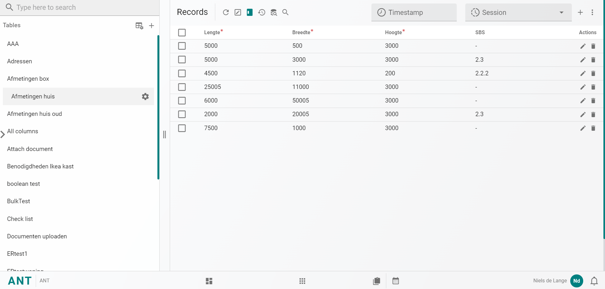Screen dimensions: 605x289
Task: Click the search records magnifier icon
Action: tap(285, 12)
